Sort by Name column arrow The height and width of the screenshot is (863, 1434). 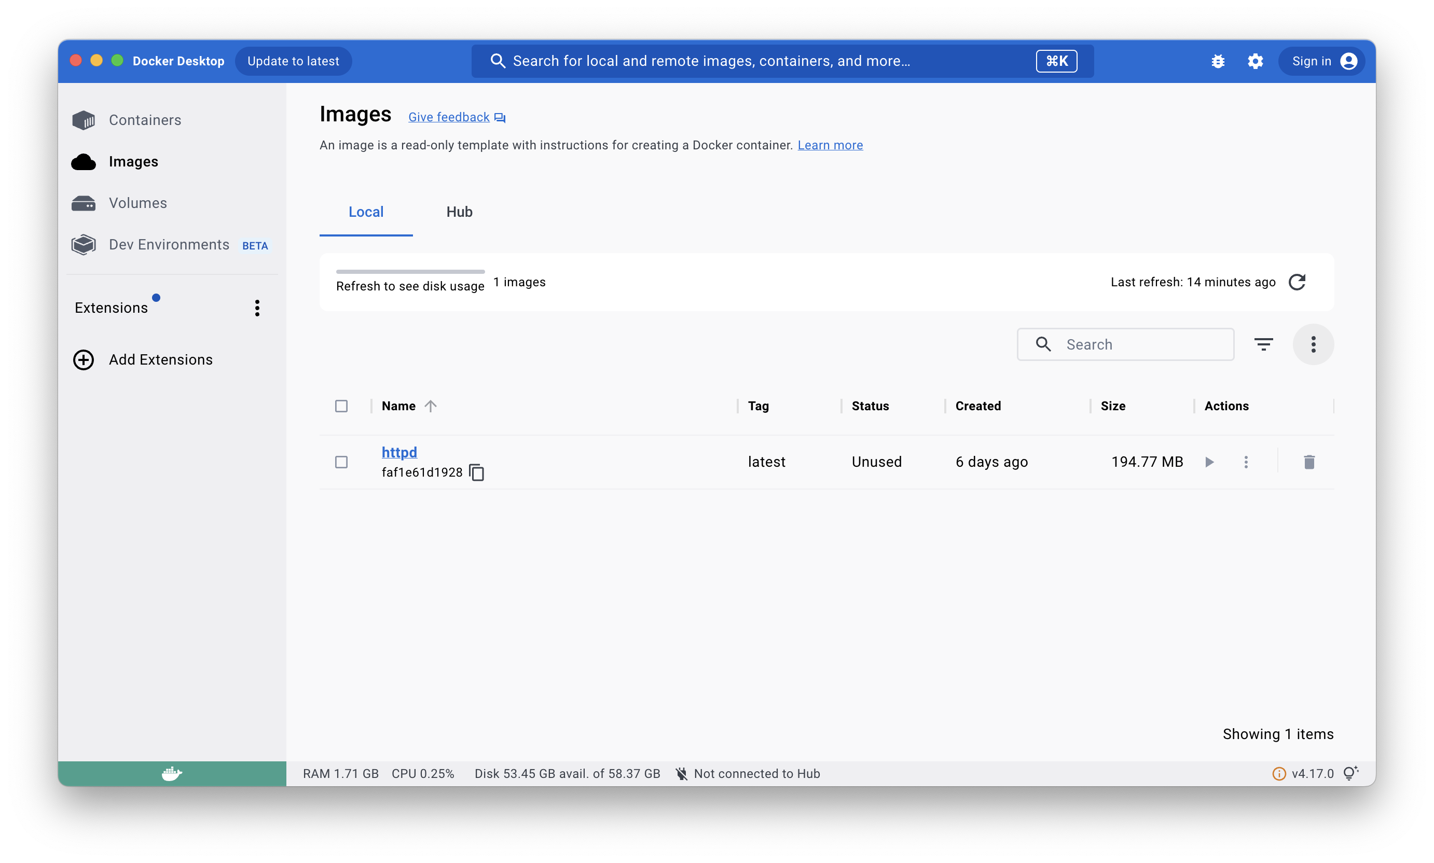click(x=430, y=406)
